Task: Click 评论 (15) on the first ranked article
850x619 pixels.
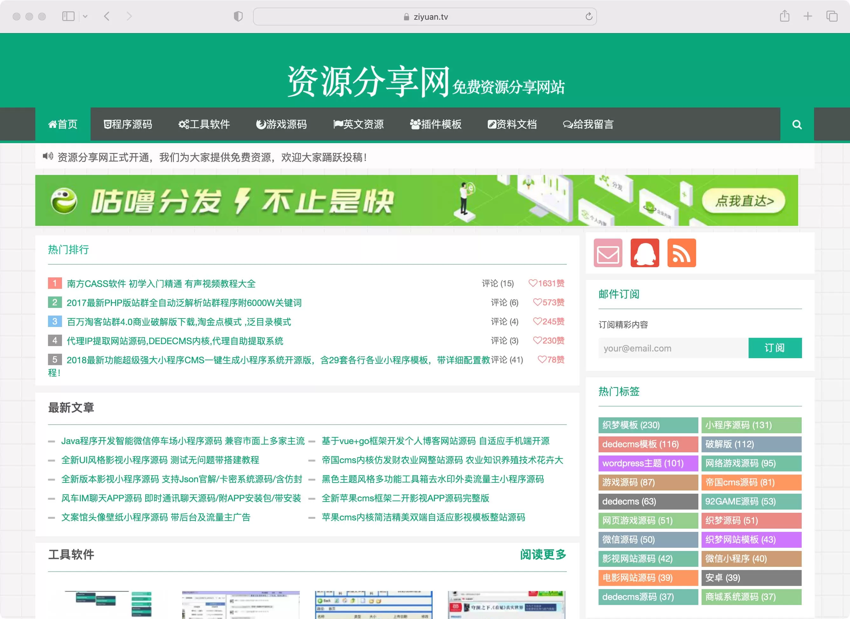Action: pyautogui.click(x=498, y=283)
